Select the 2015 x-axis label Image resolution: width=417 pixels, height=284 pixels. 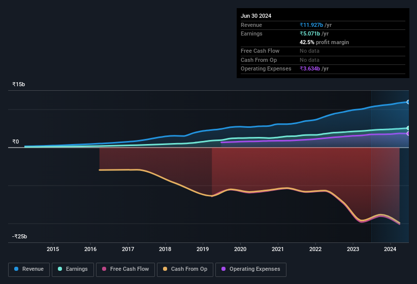coord(53,249)
